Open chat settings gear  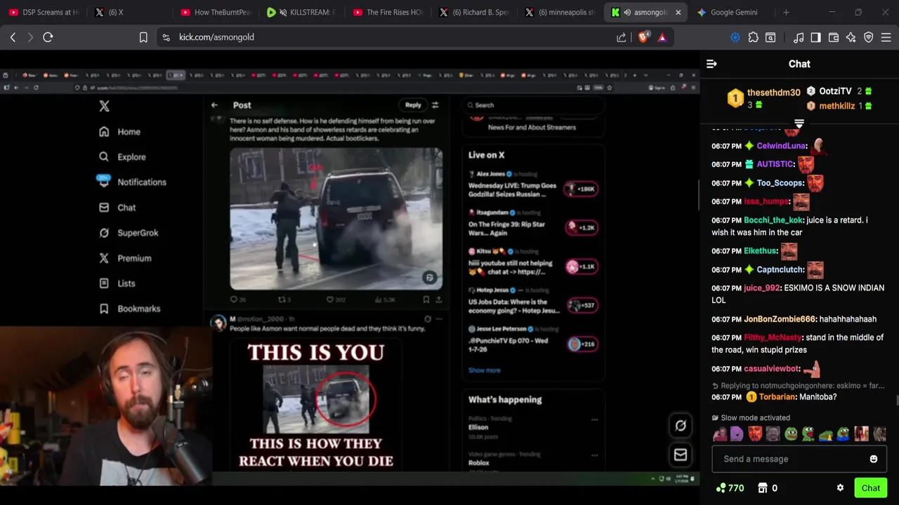[840, 488]
